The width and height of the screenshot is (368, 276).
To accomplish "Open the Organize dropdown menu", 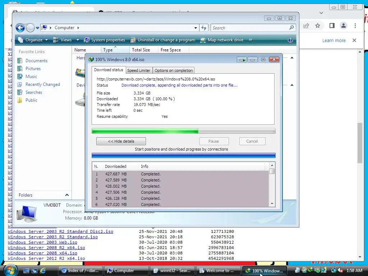I will pos(33,40).
